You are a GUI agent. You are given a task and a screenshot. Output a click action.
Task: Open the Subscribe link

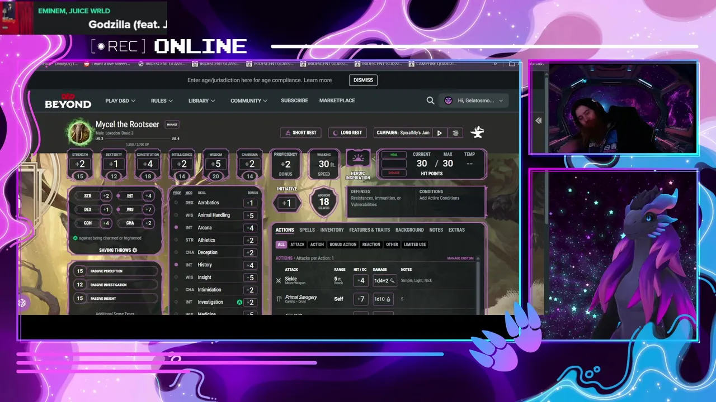click(294, 100)
